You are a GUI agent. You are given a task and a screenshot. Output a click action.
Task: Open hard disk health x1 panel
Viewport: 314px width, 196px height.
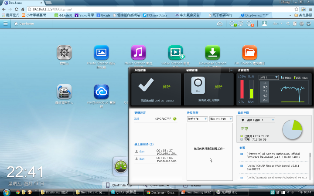pos(208,89)
